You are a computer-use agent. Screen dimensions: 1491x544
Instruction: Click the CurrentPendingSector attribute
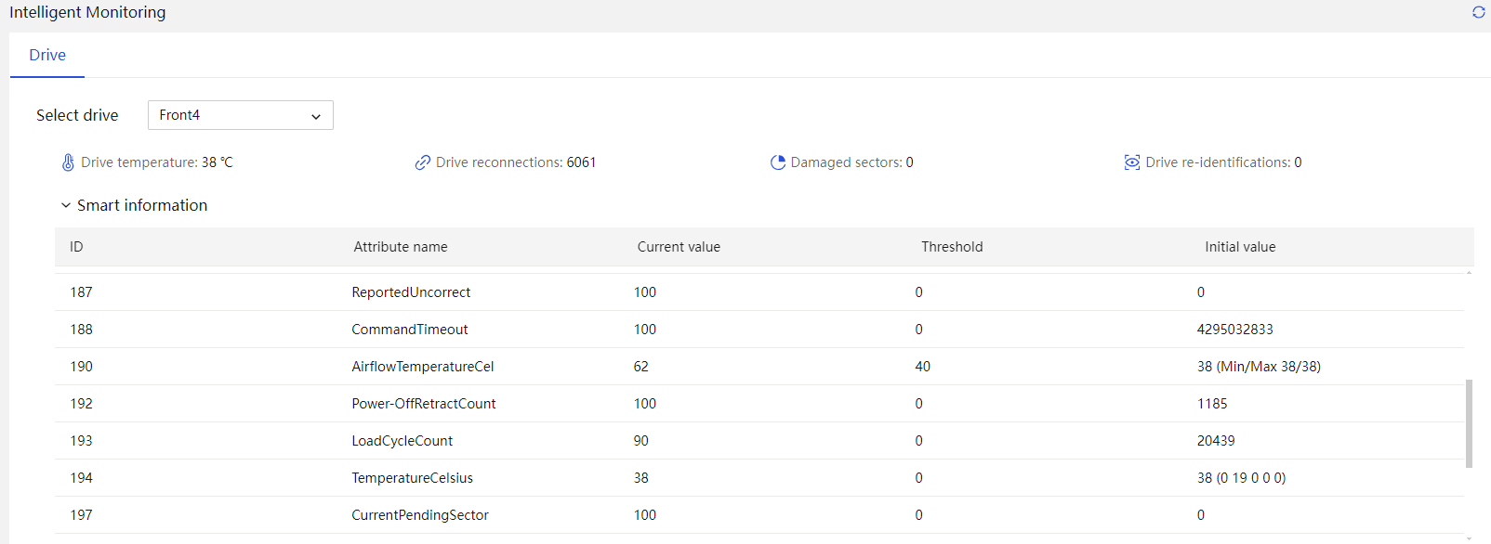(420, 515)
